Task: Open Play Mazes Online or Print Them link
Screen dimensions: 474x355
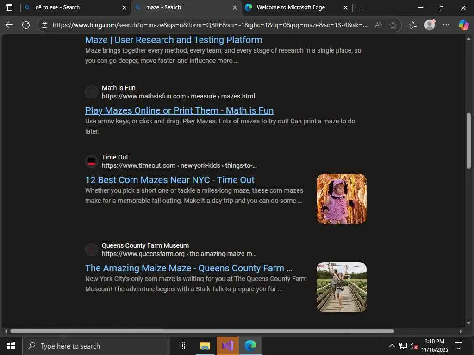Action: (x=179, y=110)
